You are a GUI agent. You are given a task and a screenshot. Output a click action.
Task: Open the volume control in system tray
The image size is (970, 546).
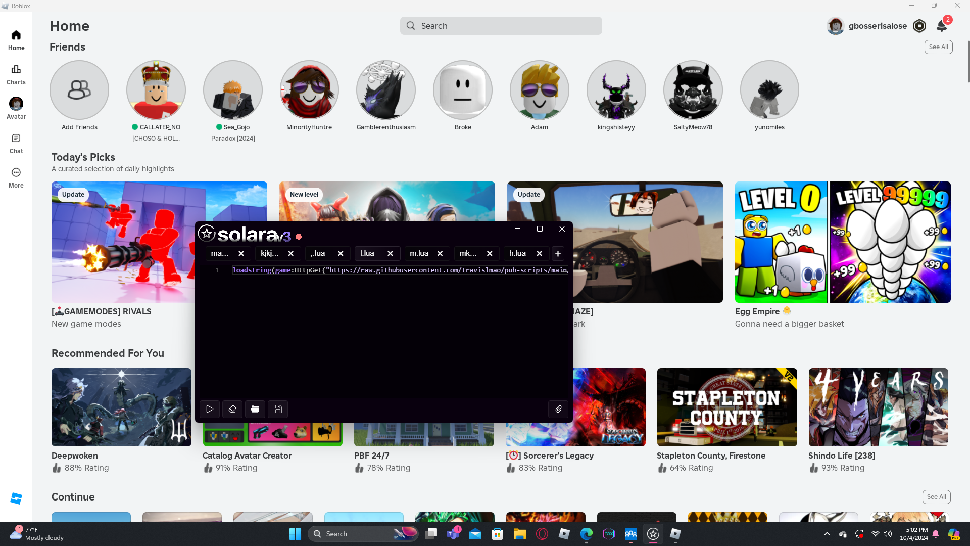(888, 534)
